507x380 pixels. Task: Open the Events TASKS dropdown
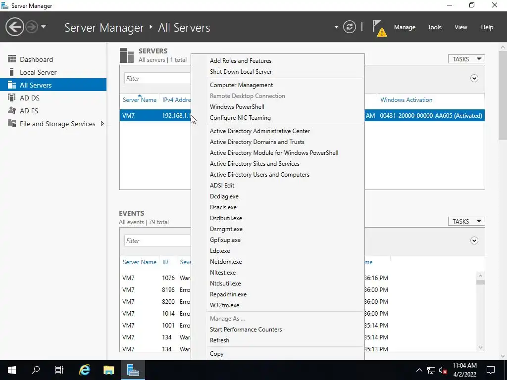[x=466, y=221]
